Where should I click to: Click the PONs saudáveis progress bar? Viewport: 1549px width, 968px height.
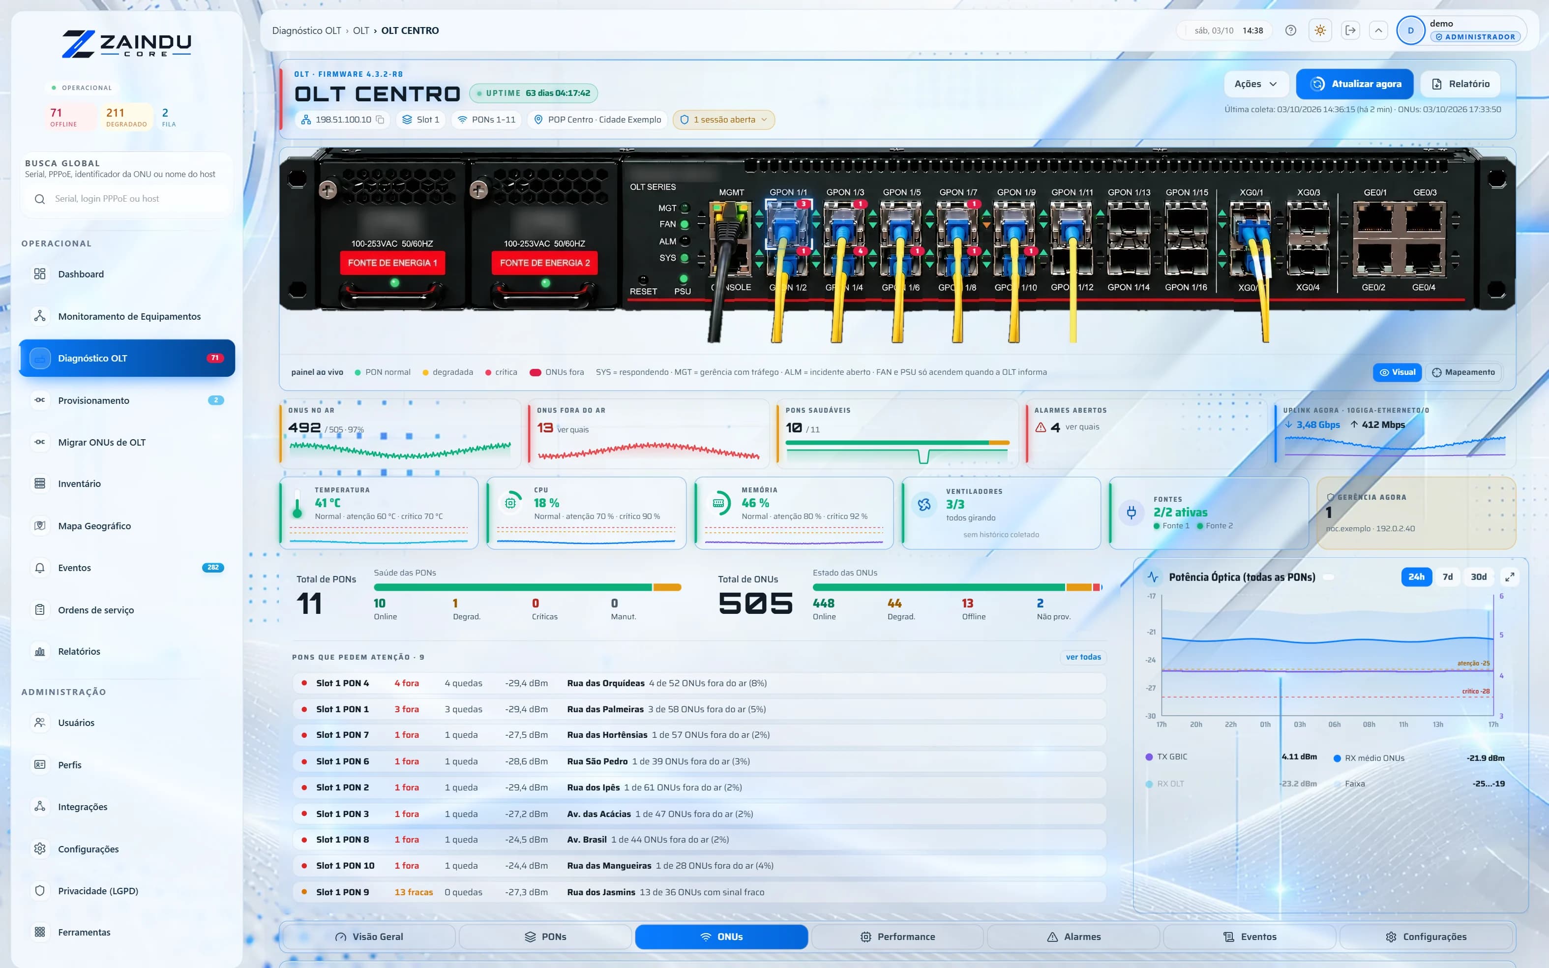[897, 442]
